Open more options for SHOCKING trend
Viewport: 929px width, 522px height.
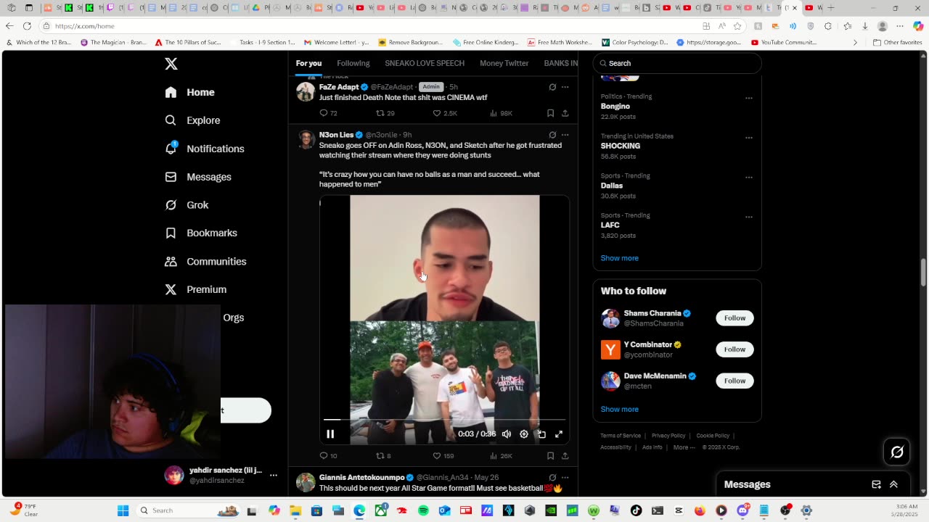749,138
